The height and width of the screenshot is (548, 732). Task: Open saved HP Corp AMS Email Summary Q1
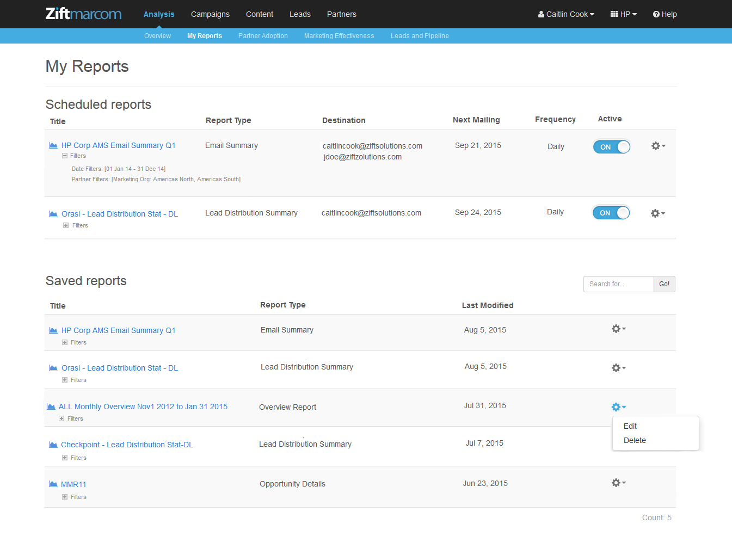pyautogui.click(x=118, y=330)
